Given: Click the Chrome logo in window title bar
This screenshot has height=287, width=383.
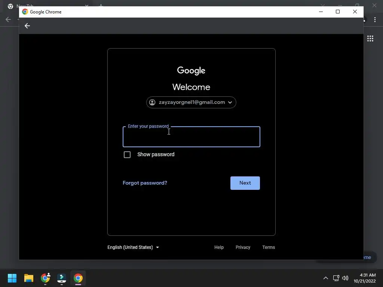Looking at the screenshot, I should (25, 12).
